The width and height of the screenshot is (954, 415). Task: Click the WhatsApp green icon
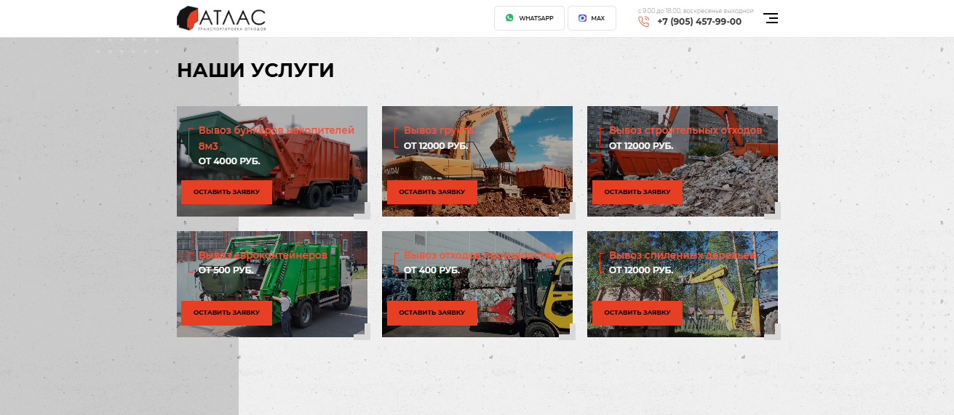[x=509, y=18]
